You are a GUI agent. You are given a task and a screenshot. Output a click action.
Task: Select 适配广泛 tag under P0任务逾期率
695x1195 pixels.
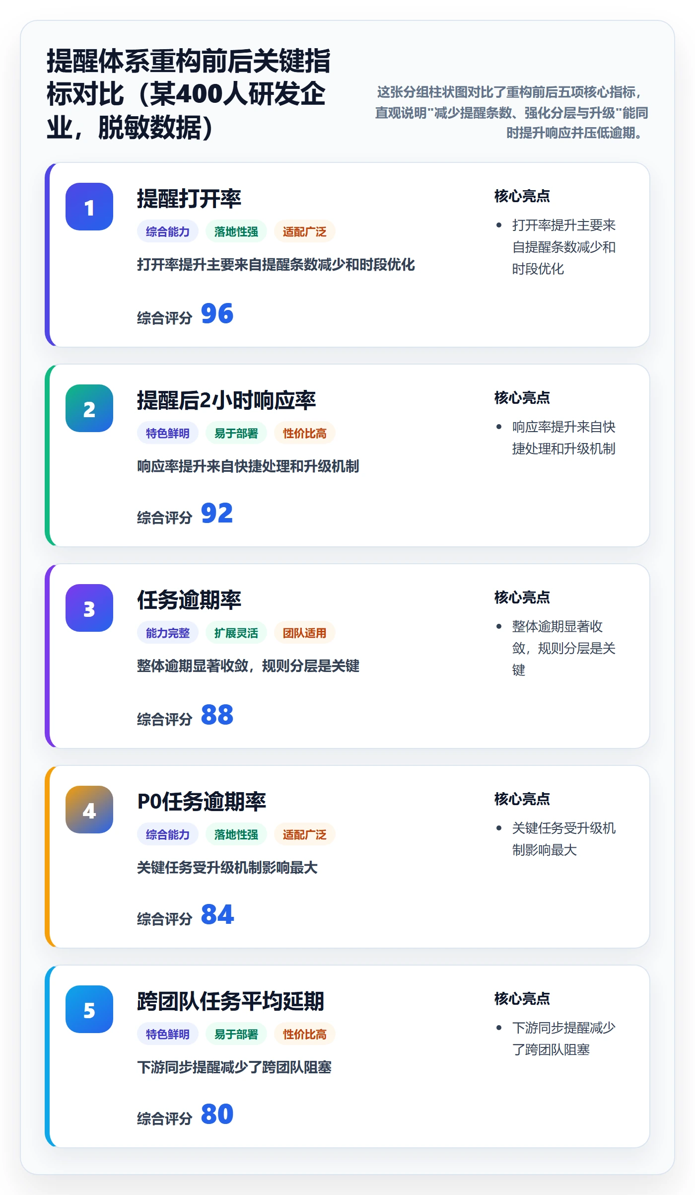tap(305, 834)
